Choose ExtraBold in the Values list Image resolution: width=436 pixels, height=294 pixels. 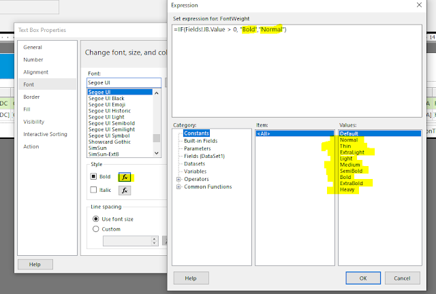click(352, 183)
